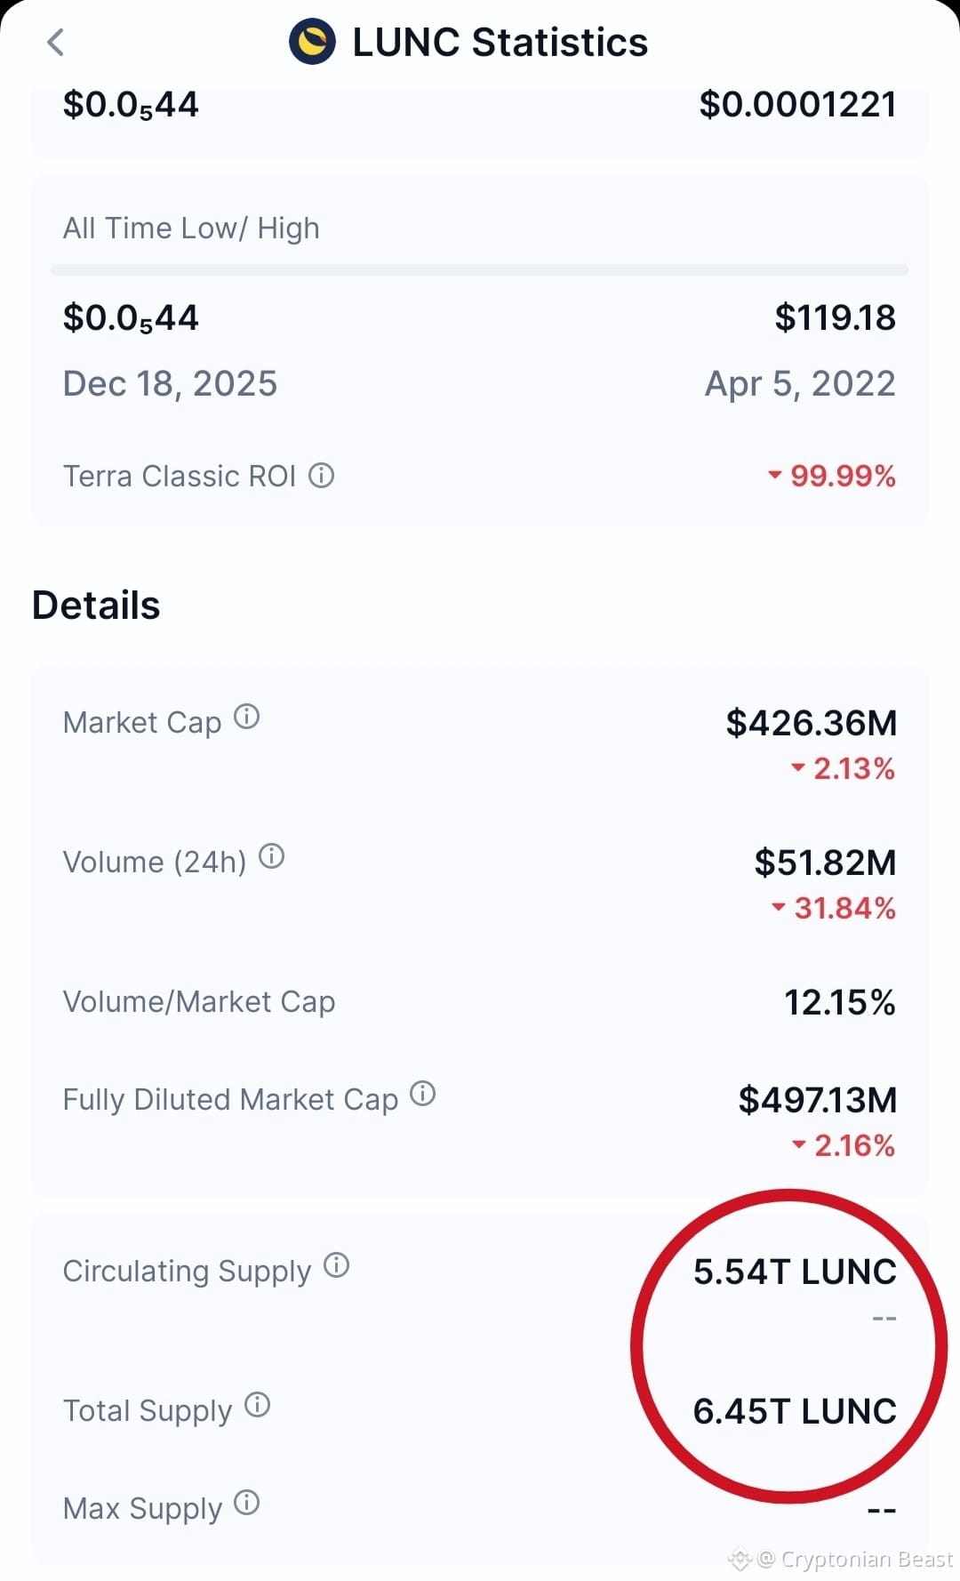
Task: Open Circulating Supply info icon
Action: tap(336, 1265)
